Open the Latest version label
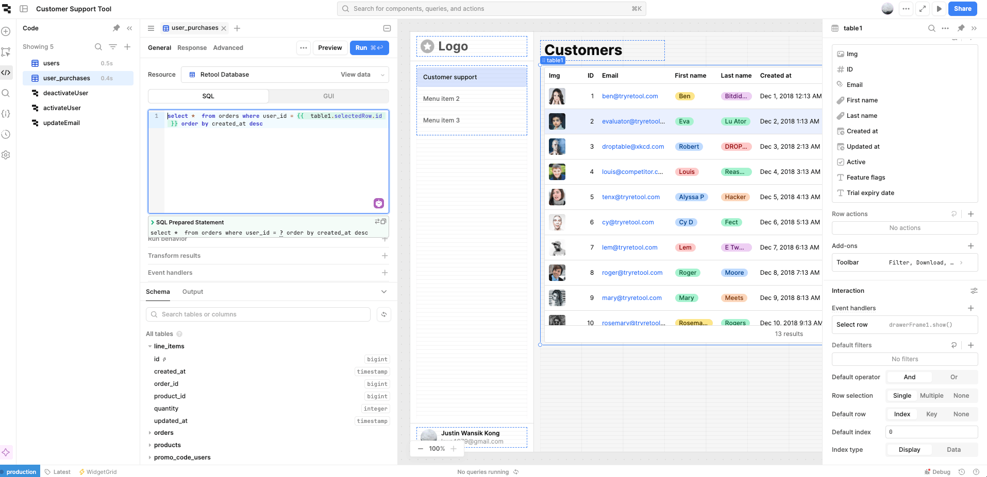The height and width of the screenshot is (477, 987). coord(58,472)
